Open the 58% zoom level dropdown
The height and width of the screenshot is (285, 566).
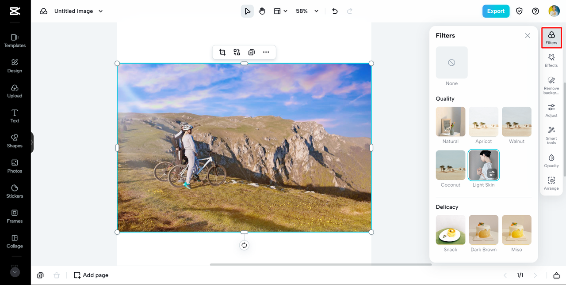coord(307,11)
